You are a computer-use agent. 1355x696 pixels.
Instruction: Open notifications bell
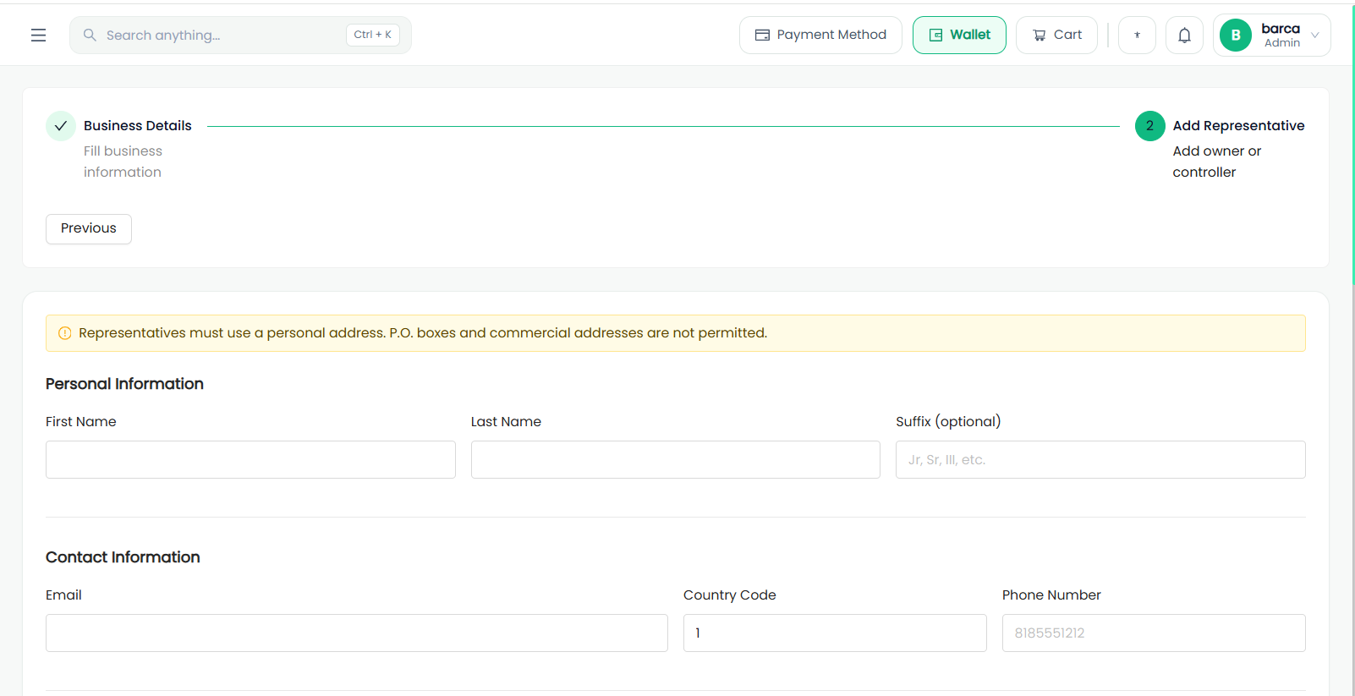tap(1184, 36)
